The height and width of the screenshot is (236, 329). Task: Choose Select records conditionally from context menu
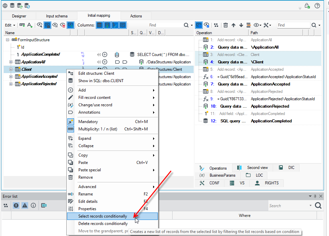click(113, 216)
